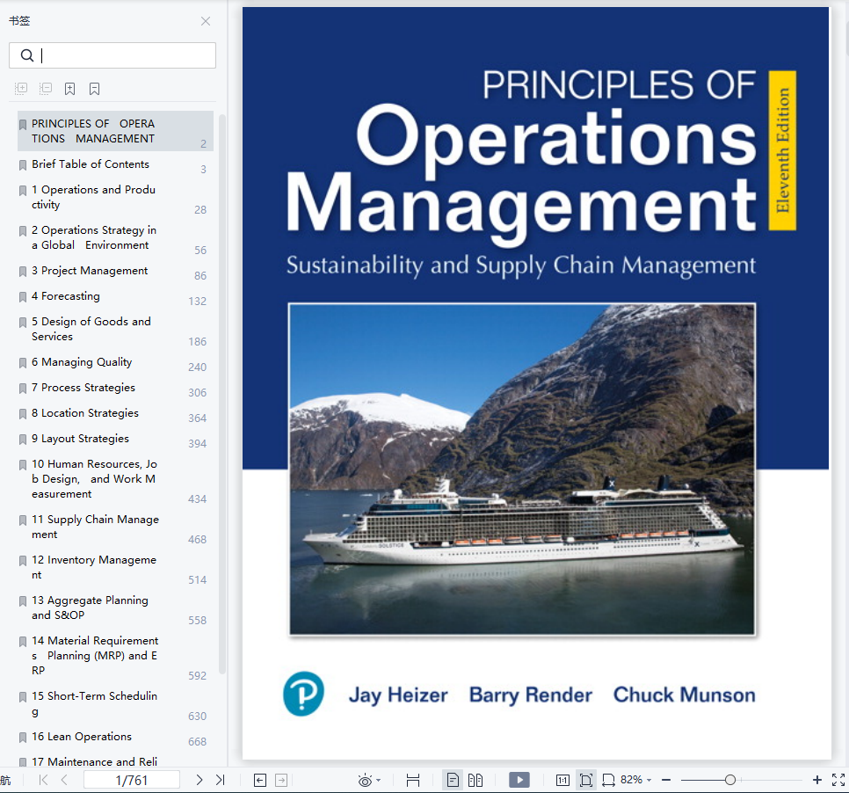Screen dimensions: 849x793
Task: Open the 8 Location Strategies bookmark
Action: tap(115, 412)
